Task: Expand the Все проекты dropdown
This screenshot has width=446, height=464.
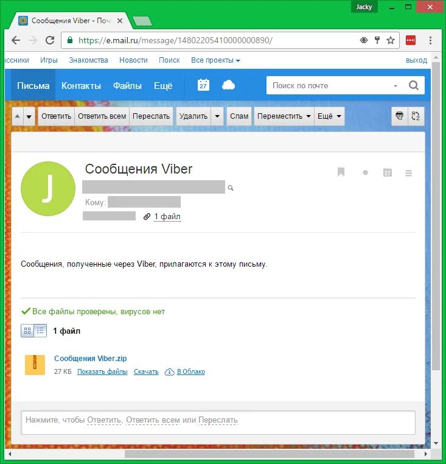Action: pyautogui.click(x=215, y=60)
